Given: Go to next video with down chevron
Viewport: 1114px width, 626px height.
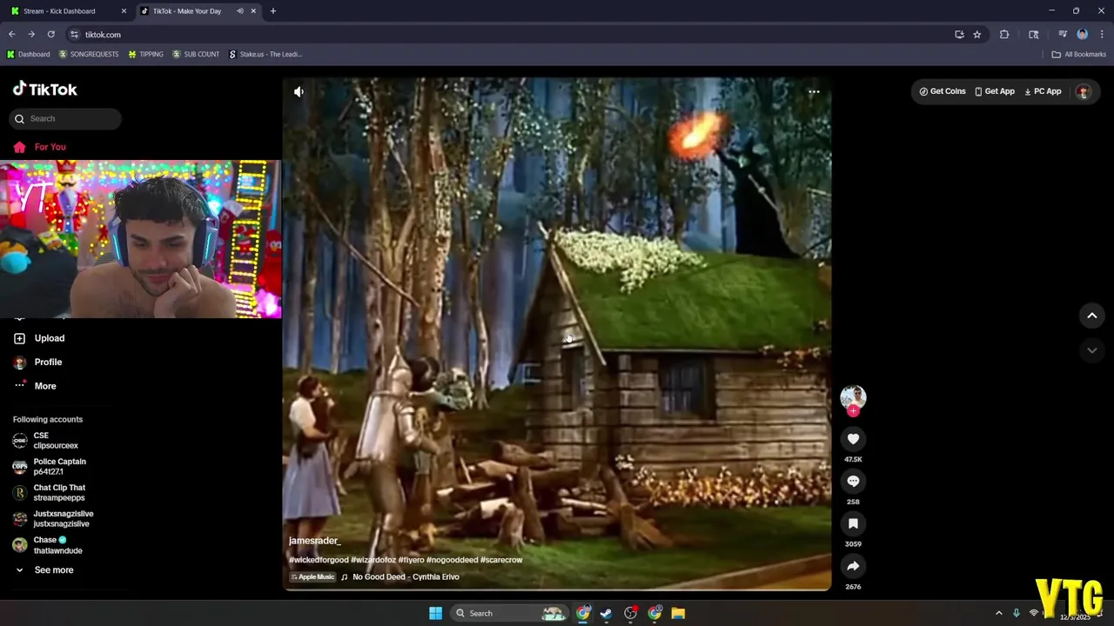Looking at the screenshot, I should (1092, 350).
